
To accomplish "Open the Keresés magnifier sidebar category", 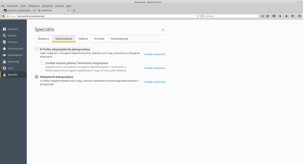I will tap(13, 35).
